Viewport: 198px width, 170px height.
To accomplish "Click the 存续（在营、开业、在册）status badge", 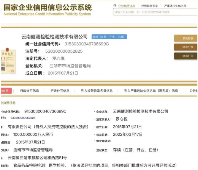I will 109,37.
